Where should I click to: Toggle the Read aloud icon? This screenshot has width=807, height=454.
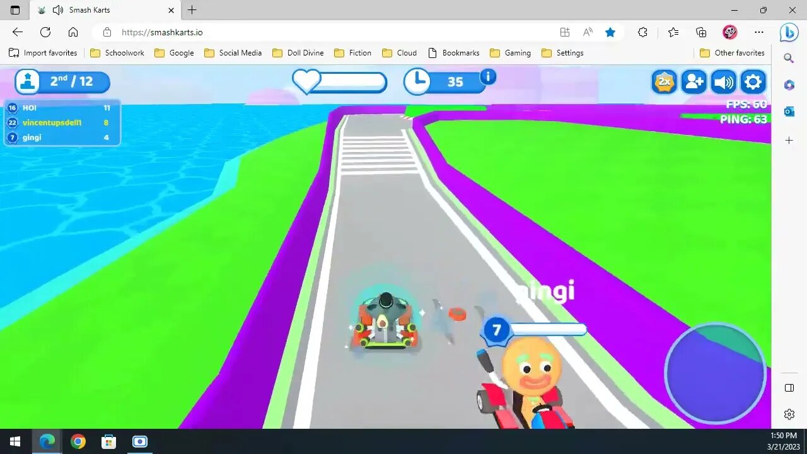coord(588,32)
